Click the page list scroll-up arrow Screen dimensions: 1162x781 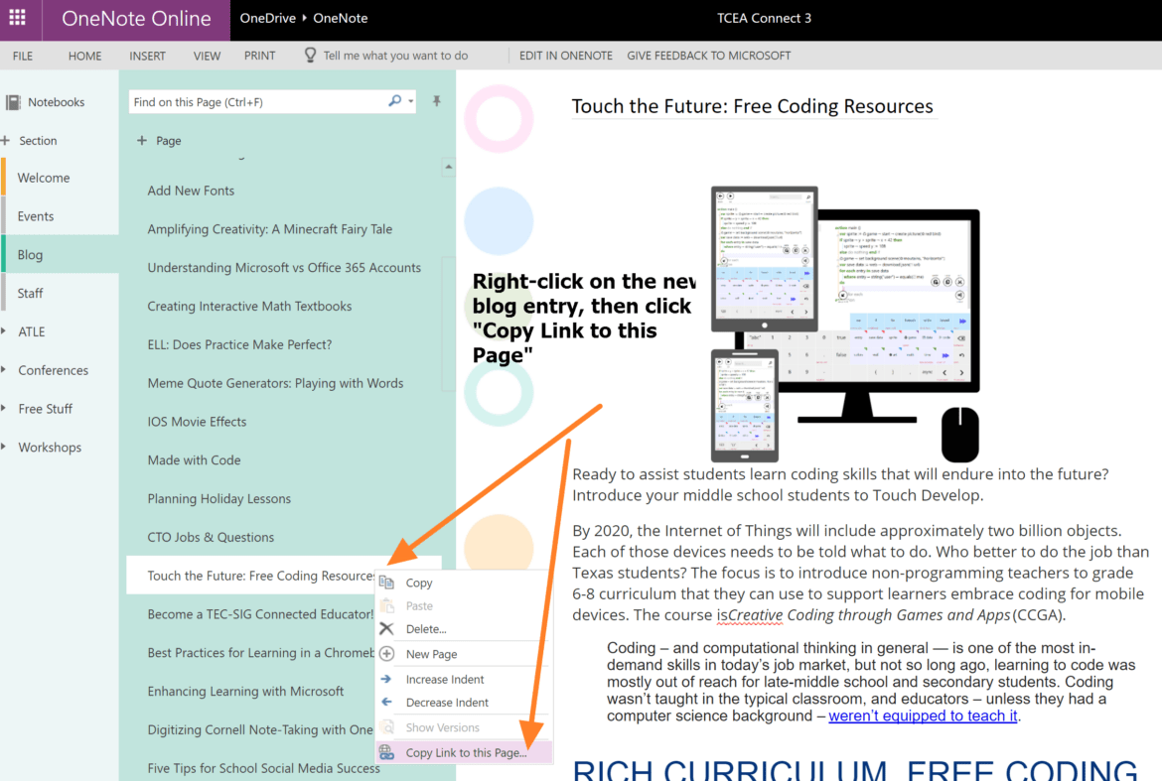[448, 168]
